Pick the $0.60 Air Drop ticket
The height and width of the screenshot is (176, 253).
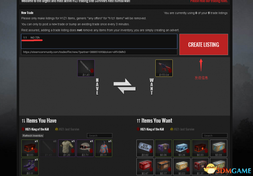145,148
